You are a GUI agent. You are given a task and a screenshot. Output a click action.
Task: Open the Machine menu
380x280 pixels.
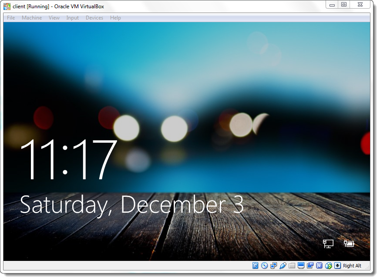(32, 18)
